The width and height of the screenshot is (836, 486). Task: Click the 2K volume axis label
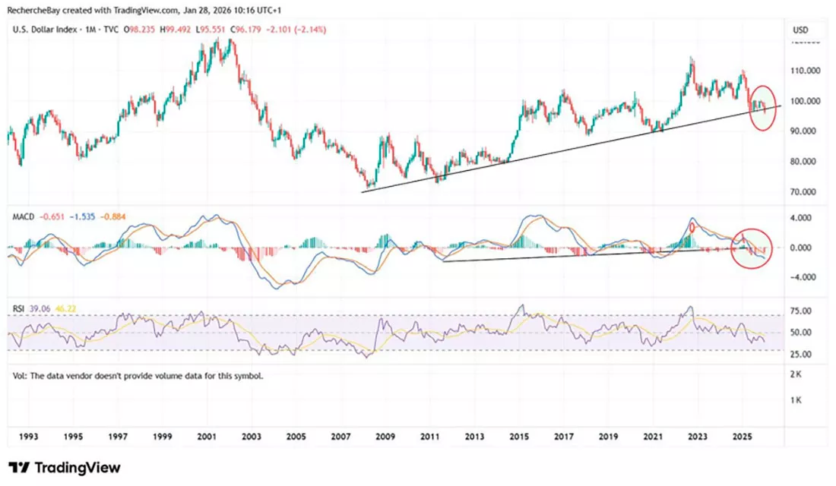point(796,374)
